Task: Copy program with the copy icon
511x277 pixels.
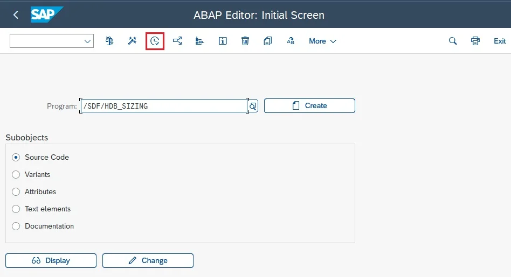Action: point(267,41)
